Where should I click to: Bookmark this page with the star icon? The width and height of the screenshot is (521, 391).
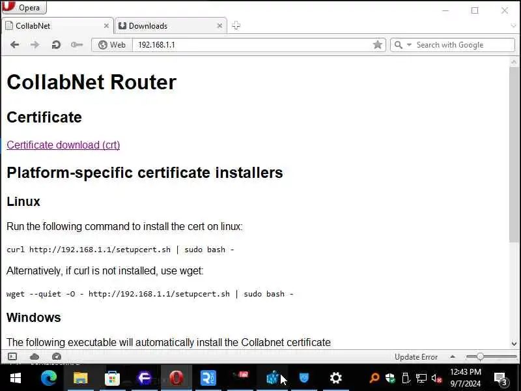[378, 44]
